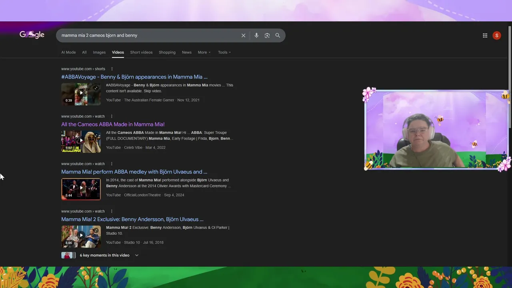
Task: Clear the search box with X icon
Action: point(243,36)
